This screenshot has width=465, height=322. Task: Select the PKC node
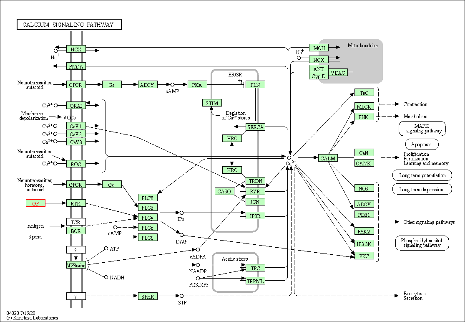pyautogui.click(x=364, y=256)
